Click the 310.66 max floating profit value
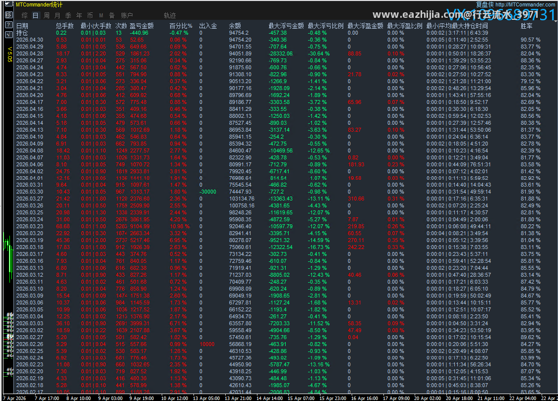558x401 pixels. (356, 199)
